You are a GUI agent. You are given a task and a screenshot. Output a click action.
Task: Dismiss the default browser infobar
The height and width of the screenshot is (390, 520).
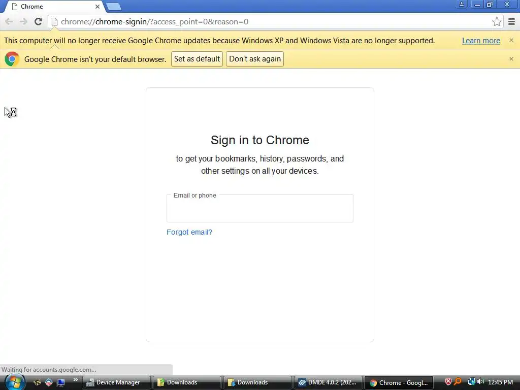coord(511,59)
